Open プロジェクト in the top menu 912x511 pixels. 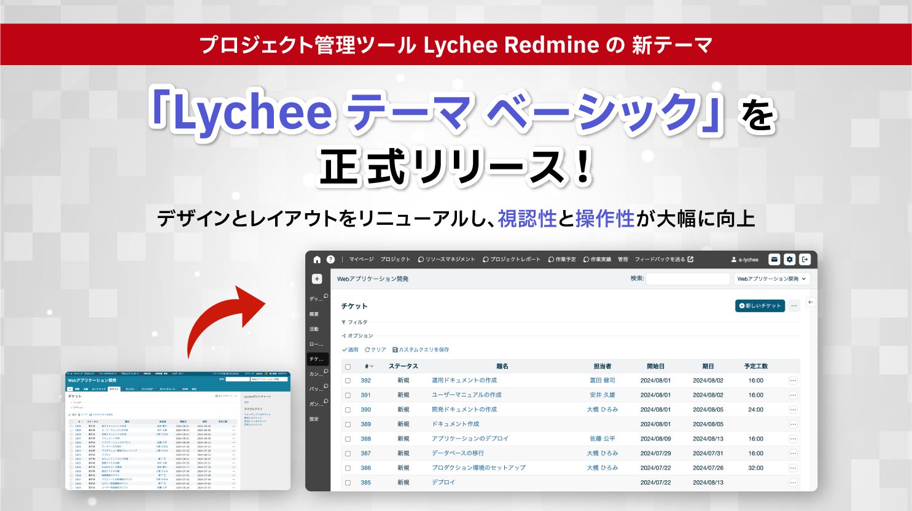395,259
